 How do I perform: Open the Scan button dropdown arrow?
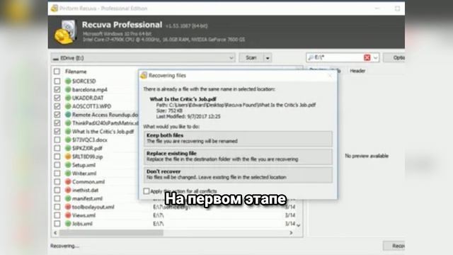(x=268, y=58)
